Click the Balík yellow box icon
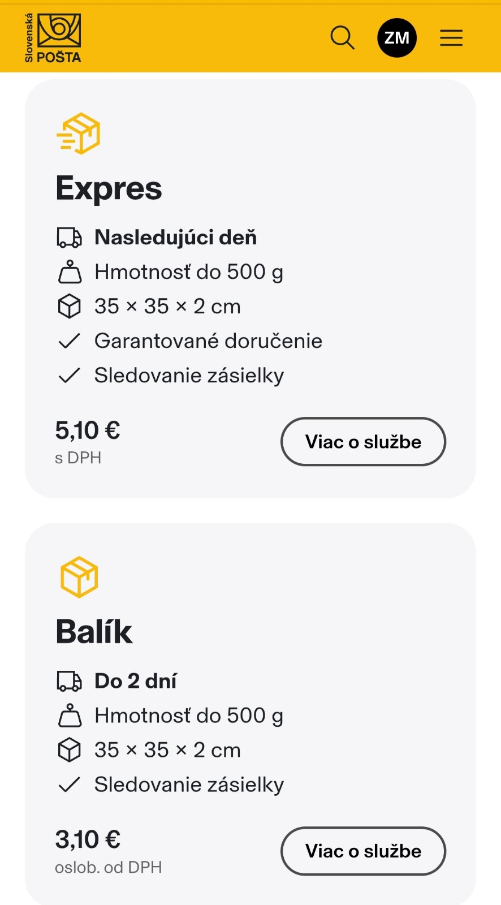Viewport: 501px width, 905px height. tap(79, 577)
